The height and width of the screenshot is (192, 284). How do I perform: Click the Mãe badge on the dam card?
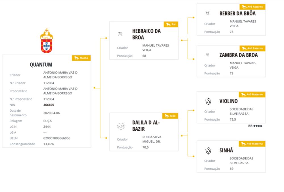tap(170, 116)
